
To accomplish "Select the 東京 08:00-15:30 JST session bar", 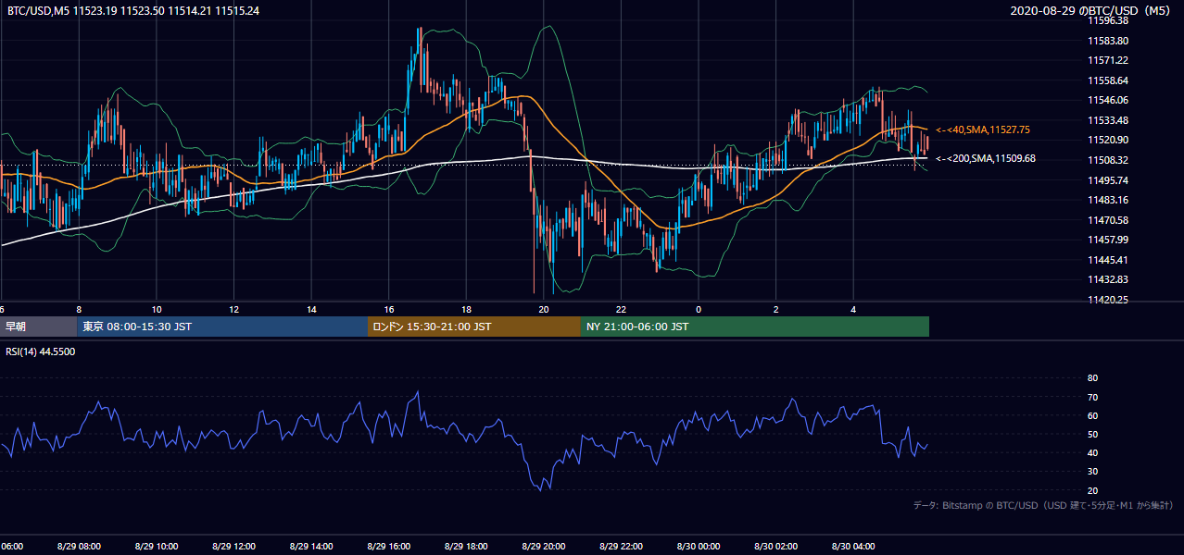I will [x=222, y=327].
